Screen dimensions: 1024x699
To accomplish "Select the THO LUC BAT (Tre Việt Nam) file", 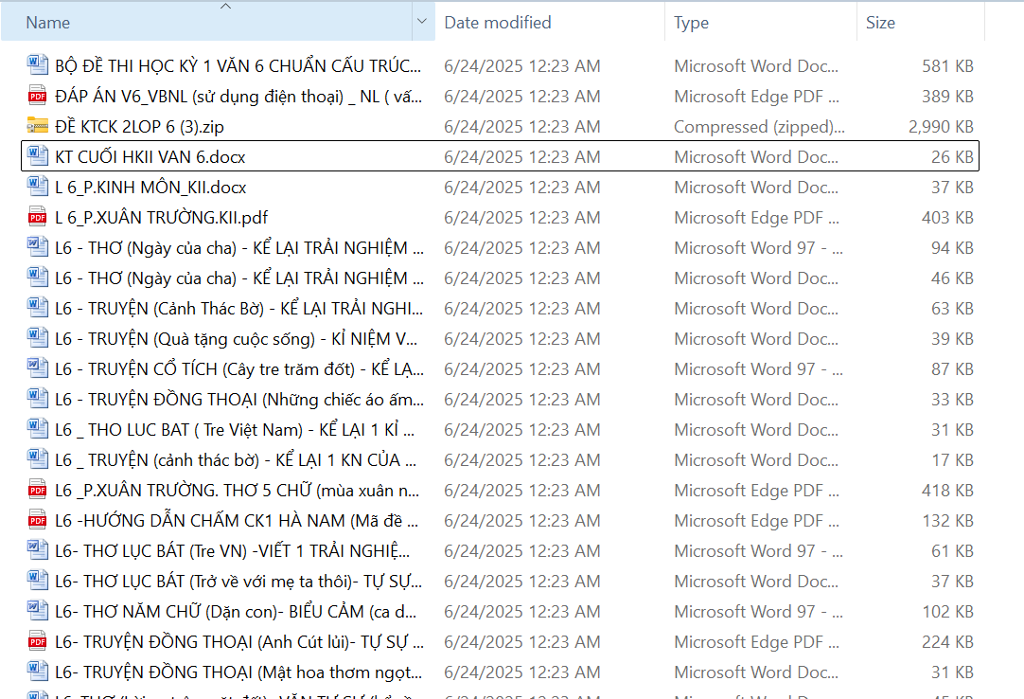I will pos(235,429).
